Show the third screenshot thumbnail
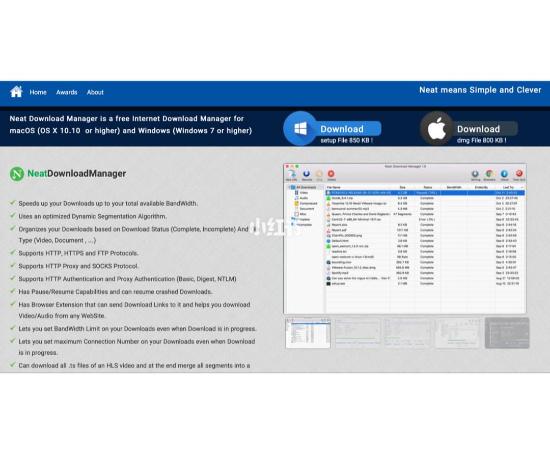The image size is (550, 454). tap(407, 333)
